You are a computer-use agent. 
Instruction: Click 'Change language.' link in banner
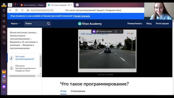(x=82, y=16)
